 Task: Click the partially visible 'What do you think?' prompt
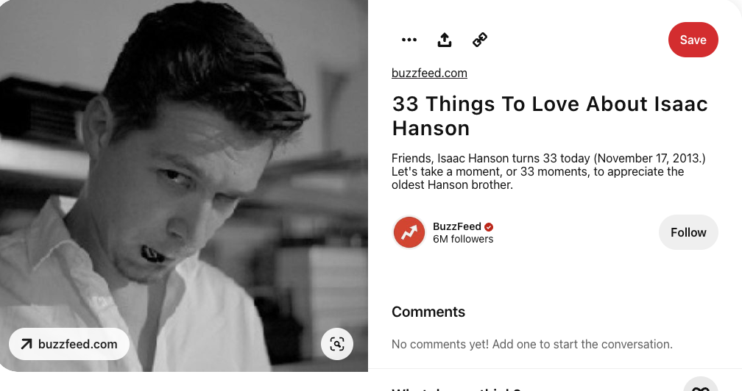[456, 389]
